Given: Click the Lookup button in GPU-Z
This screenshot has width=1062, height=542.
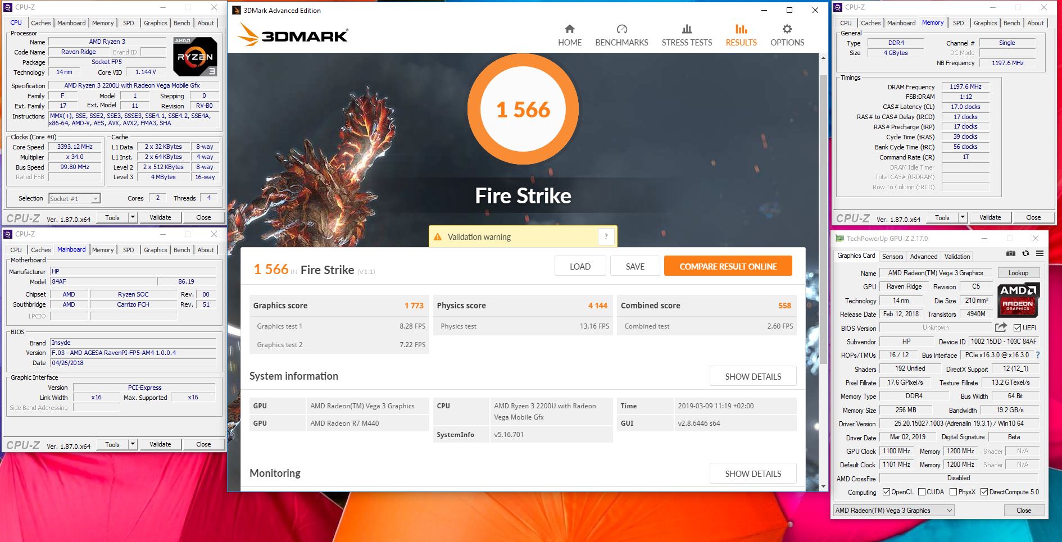Looking at the screenshot, I should 1018,273.
